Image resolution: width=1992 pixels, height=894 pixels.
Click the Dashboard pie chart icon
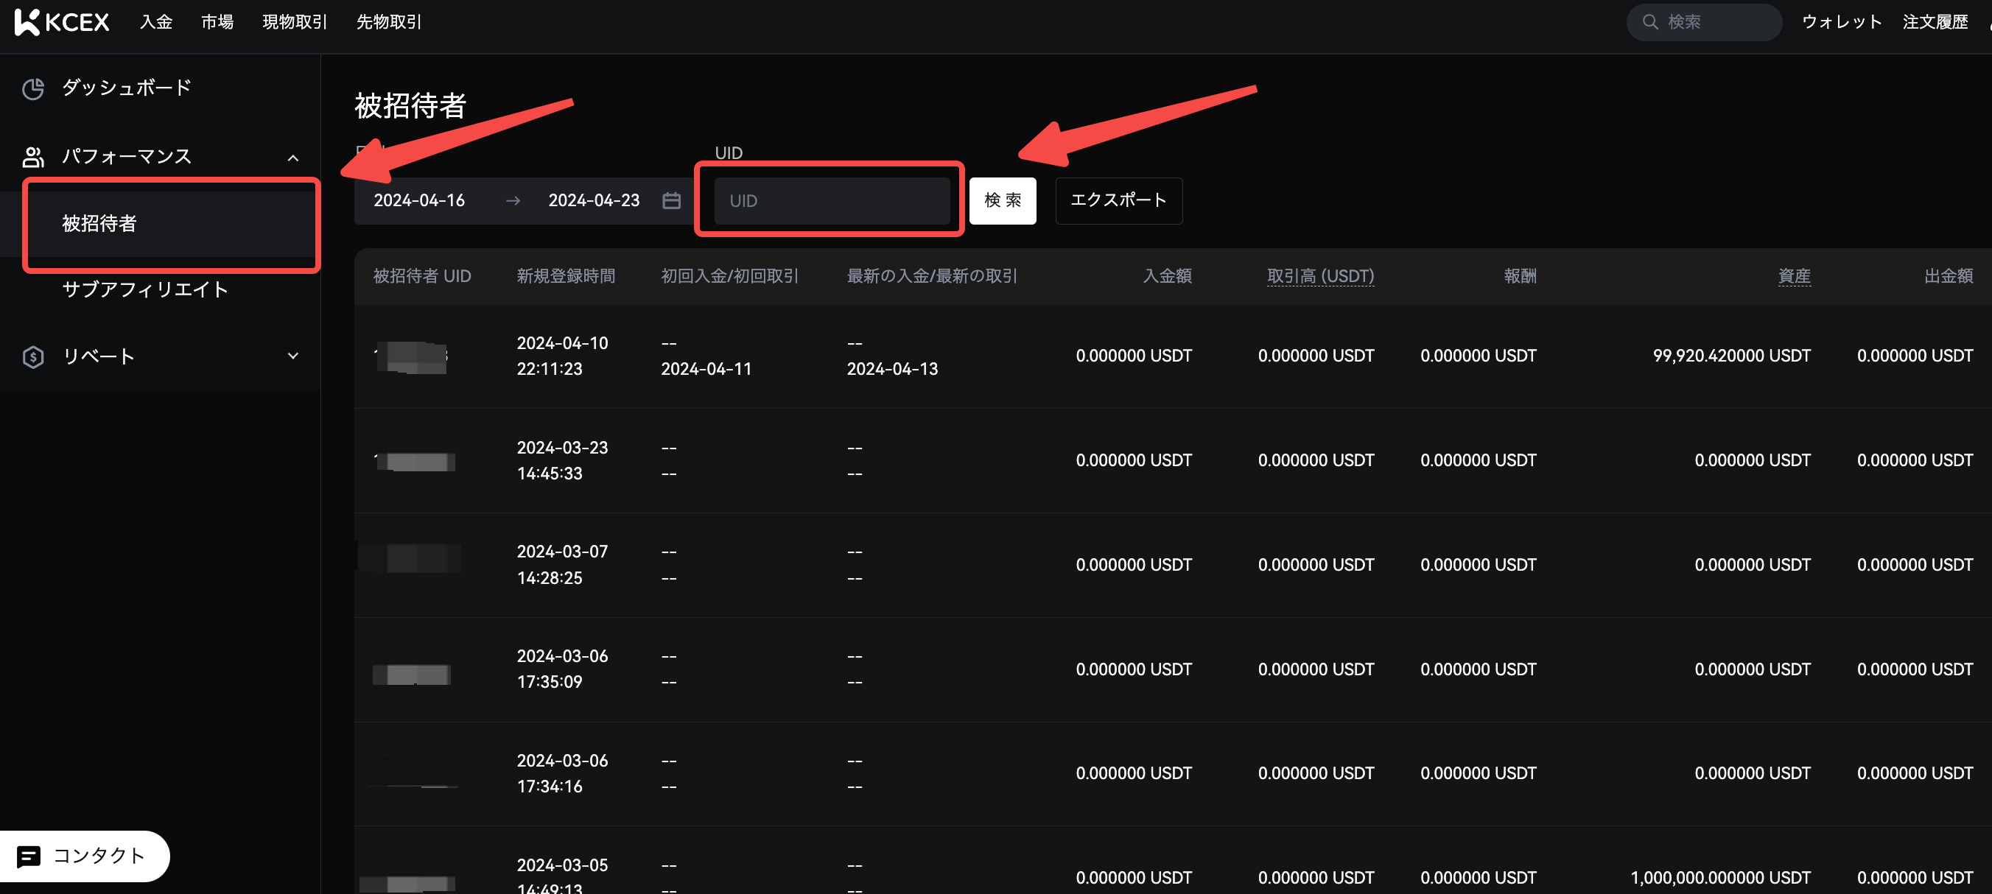pos(33,89)
